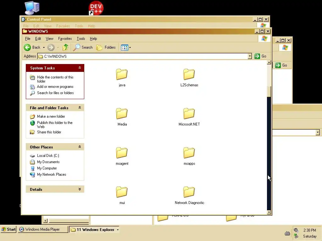The image size is (322, 241).
Task: Click the Dev-C++ desktop shortcut
Action: click(x=96, y=8)
